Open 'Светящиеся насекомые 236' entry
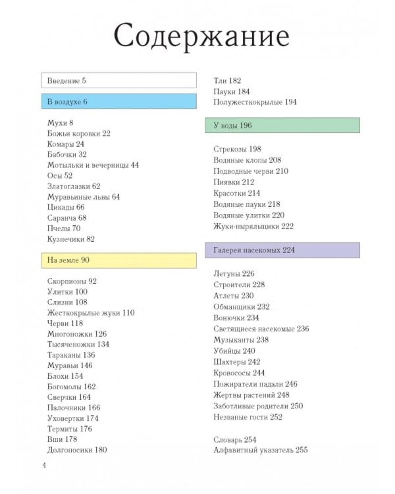The height and width of the screenshot is (494, 395). click(x=261, y=329)
